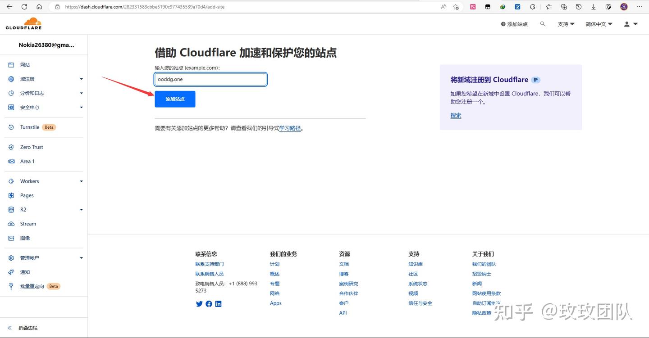The height and width of the screenshot is (338, 649).
Task: Click the Twitter icon in the footer
Action: point(199,304)
